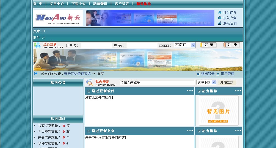Click more in 最近更新软件 header

[190, 91]
